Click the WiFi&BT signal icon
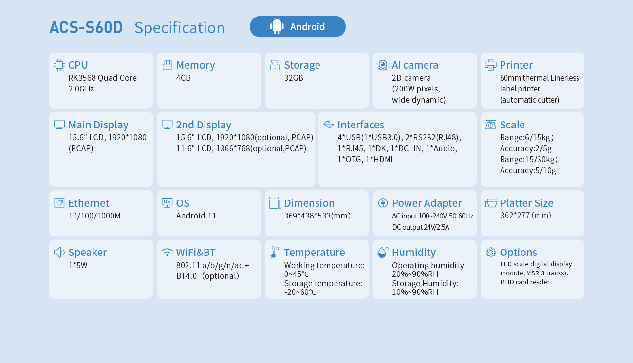633x363 pixels. (x=167, y=252)
